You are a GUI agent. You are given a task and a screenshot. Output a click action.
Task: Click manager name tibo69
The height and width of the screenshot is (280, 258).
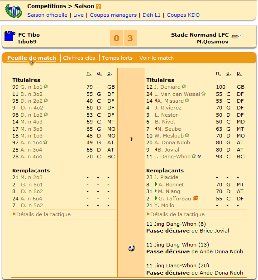point(27,42)
